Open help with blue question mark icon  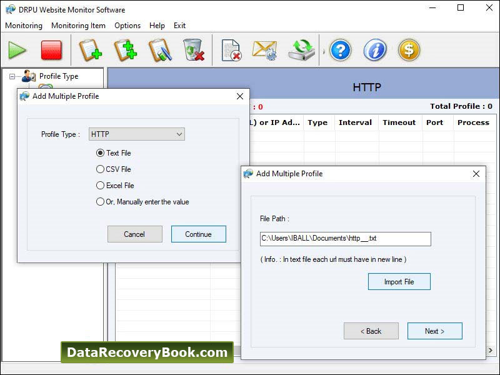point(340,50)
